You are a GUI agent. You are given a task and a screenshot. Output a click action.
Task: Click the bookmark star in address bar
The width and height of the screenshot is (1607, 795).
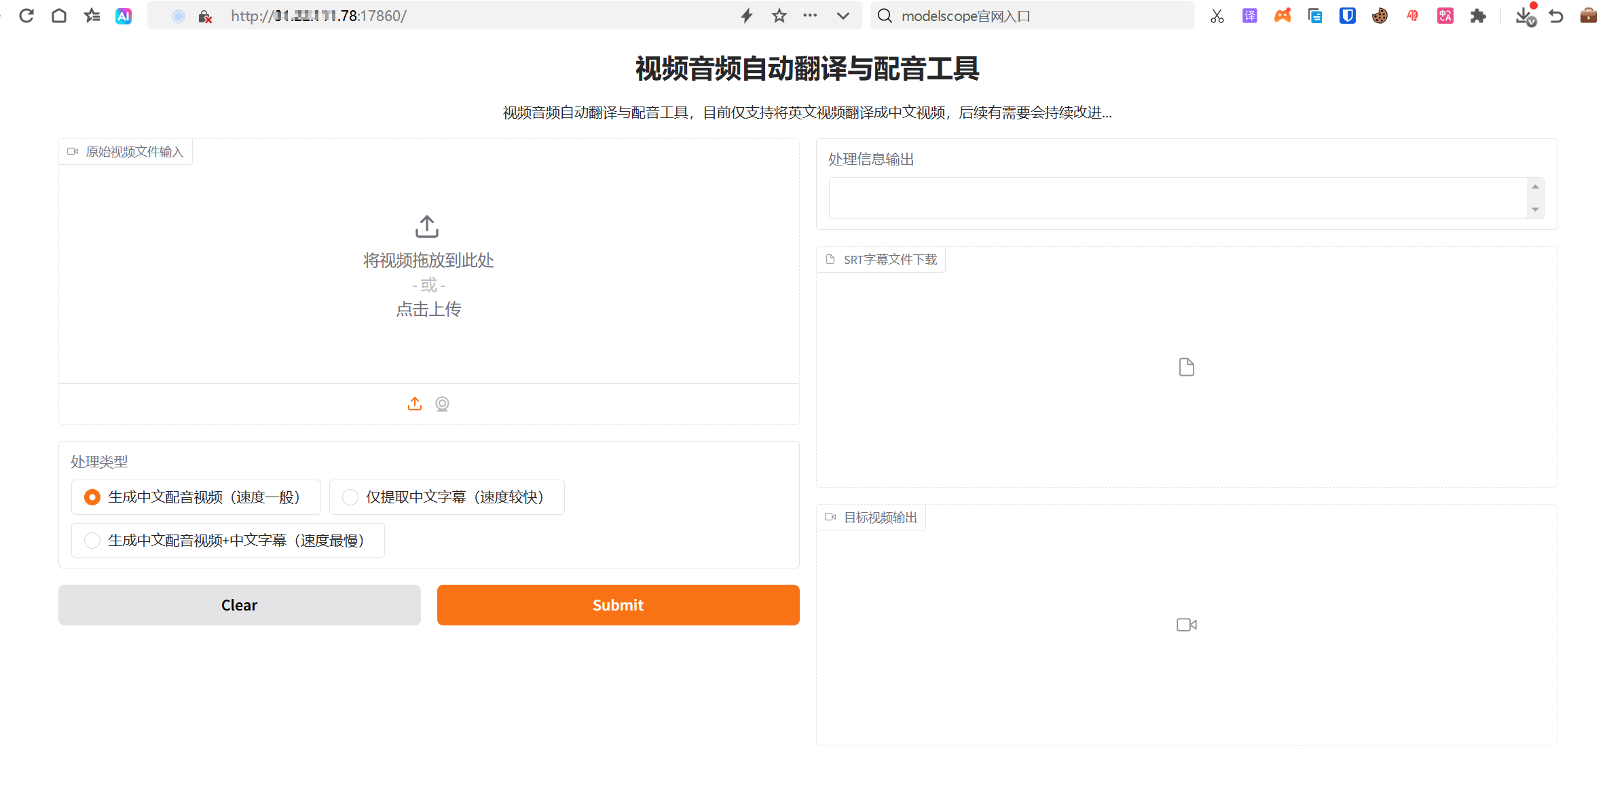click(779, 16)
